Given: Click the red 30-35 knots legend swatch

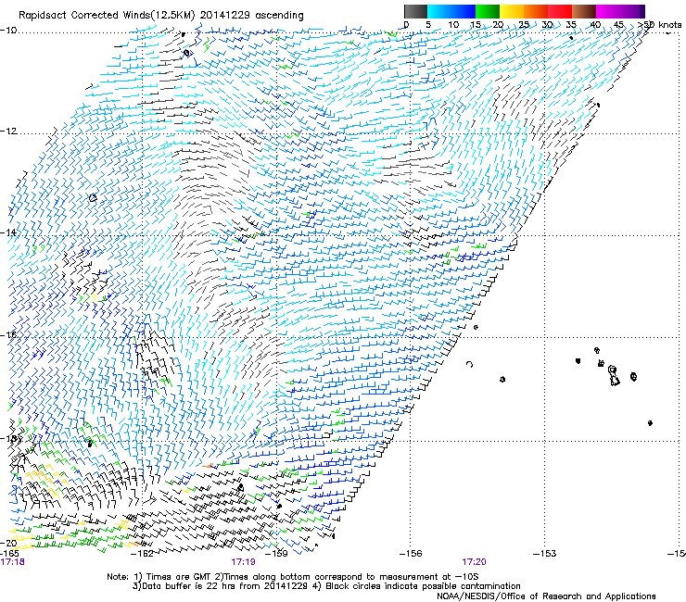Looking at the screenshot, I should pyautogui.click(x=560, y=11).
